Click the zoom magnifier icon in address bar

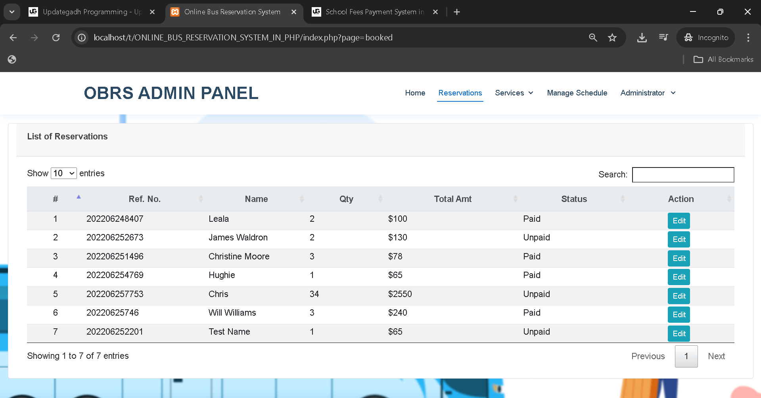593,38
